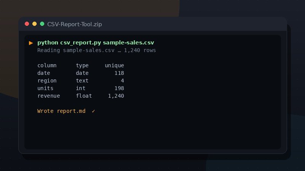Viewport: 305px width, 171px height.
Task: Click the green maximize dot
Action: coord(42,24)
